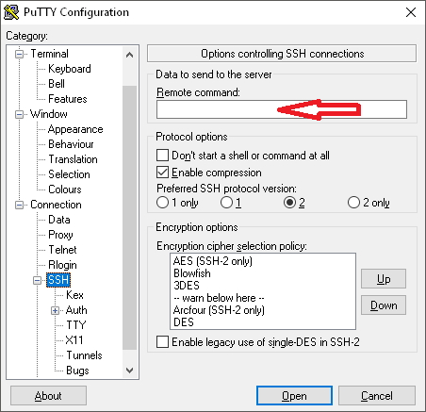
Task: Open the Translation settings category
Action: [73, 159]
